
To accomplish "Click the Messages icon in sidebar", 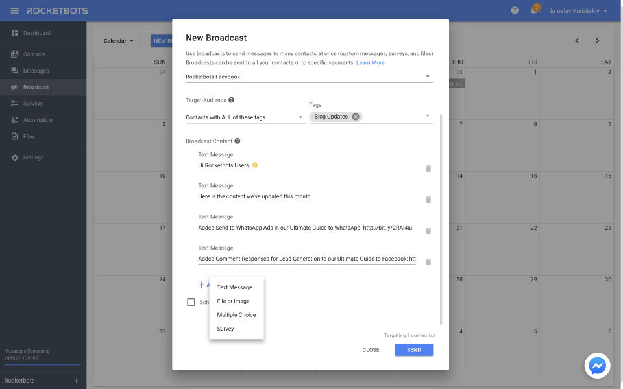I will (15, 71).
